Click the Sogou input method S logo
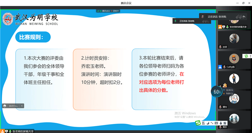The height and width of the screenshot is (133, 252). pos(198,123)
